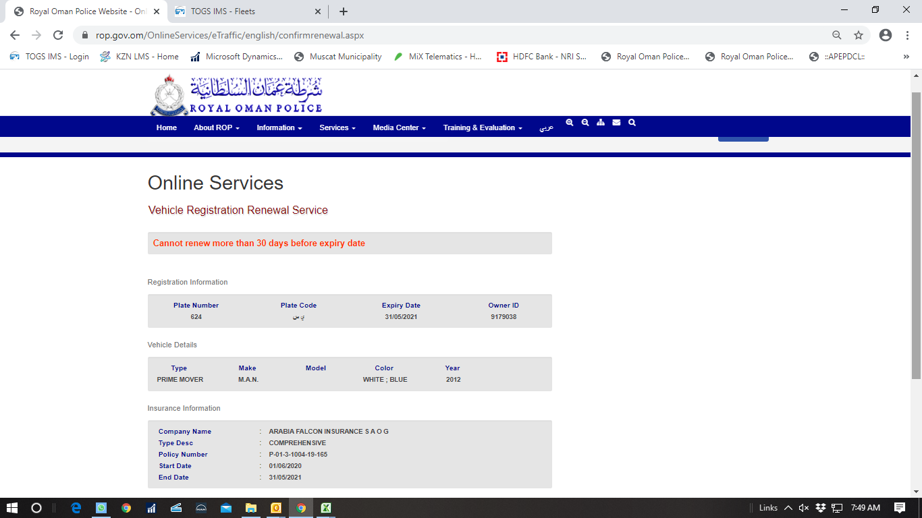This screenshot has height=518, width=922.
Task: Go to the Home menu item
Action: point(167,127)
